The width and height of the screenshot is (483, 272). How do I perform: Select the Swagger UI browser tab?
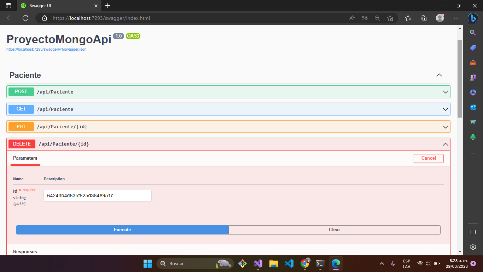tap(57, 6)
